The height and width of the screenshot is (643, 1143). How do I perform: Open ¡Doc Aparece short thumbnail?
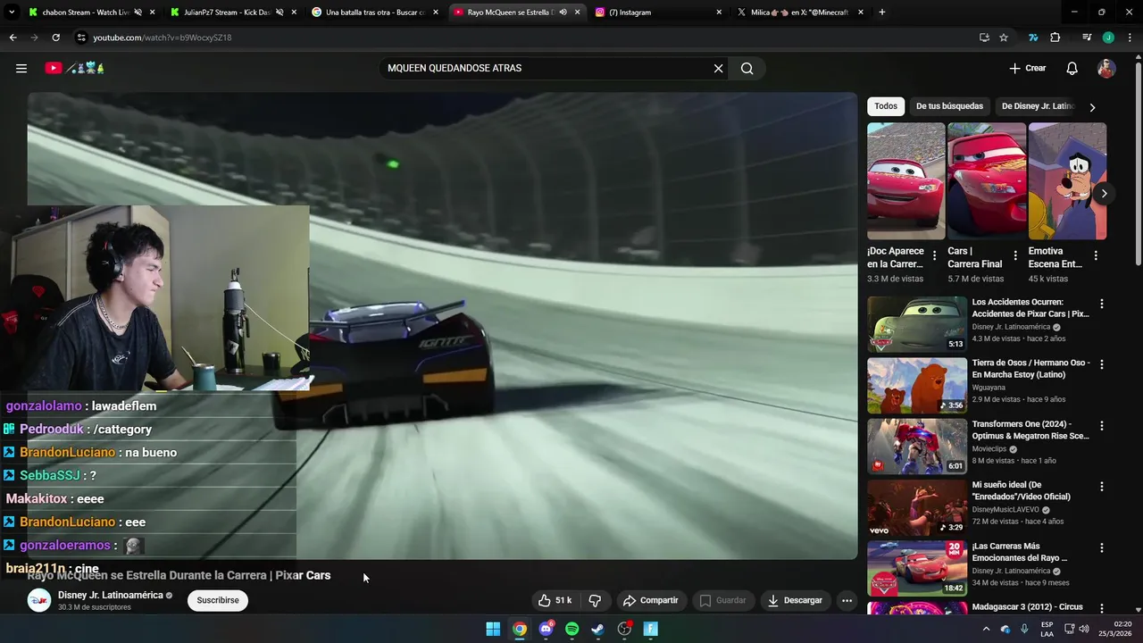pyautogui.click(x=905, y=181)
